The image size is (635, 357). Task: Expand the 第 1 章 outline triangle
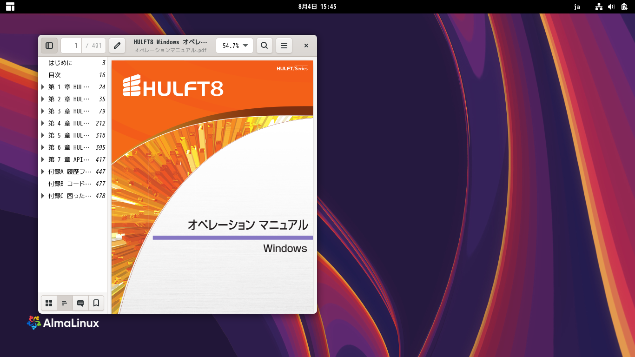43,87
